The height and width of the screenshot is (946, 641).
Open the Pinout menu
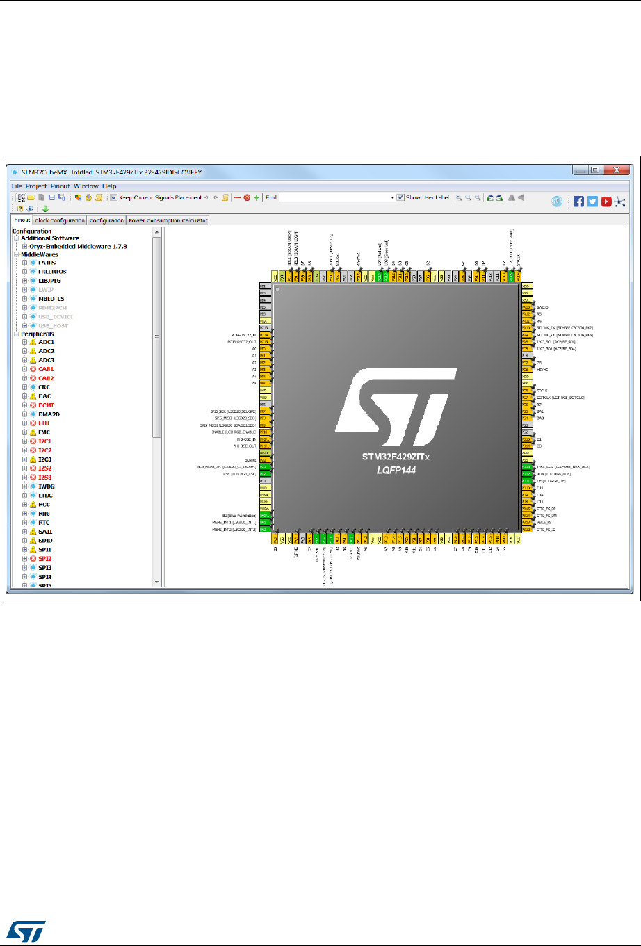(60, 186)
